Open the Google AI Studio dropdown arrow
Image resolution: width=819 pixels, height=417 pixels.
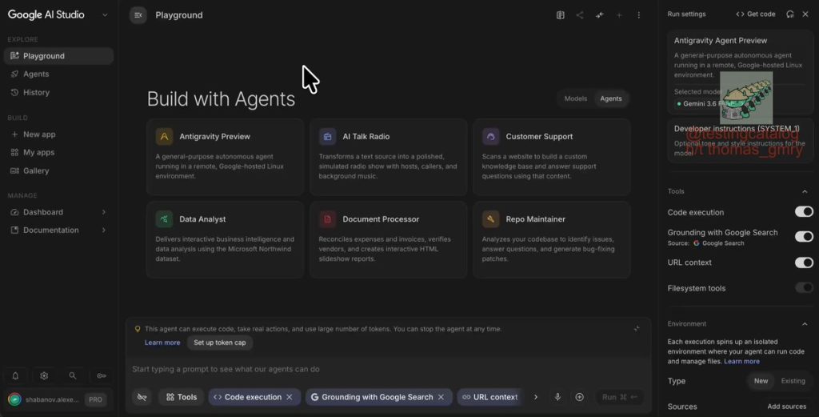click(x=105, y=15)
